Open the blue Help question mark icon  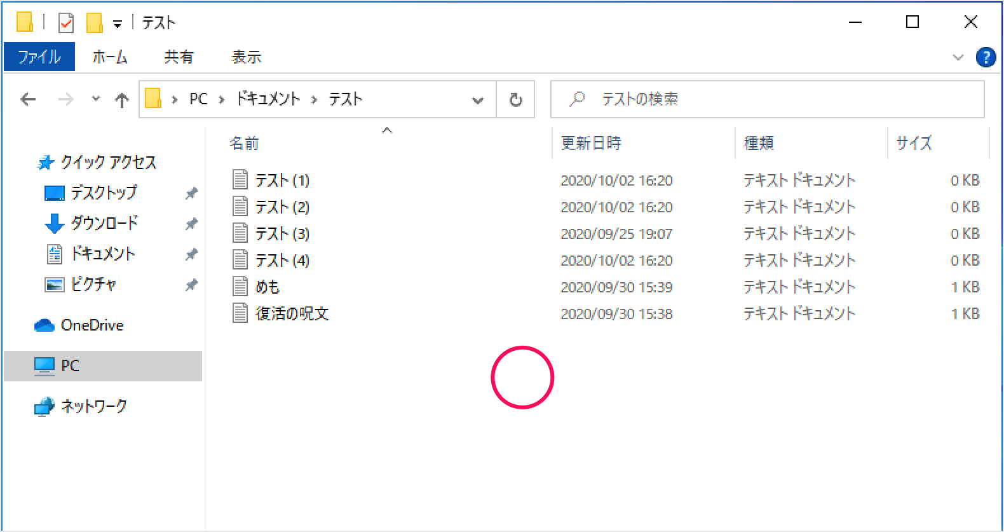pyautogui.click(x=986, y=57)
